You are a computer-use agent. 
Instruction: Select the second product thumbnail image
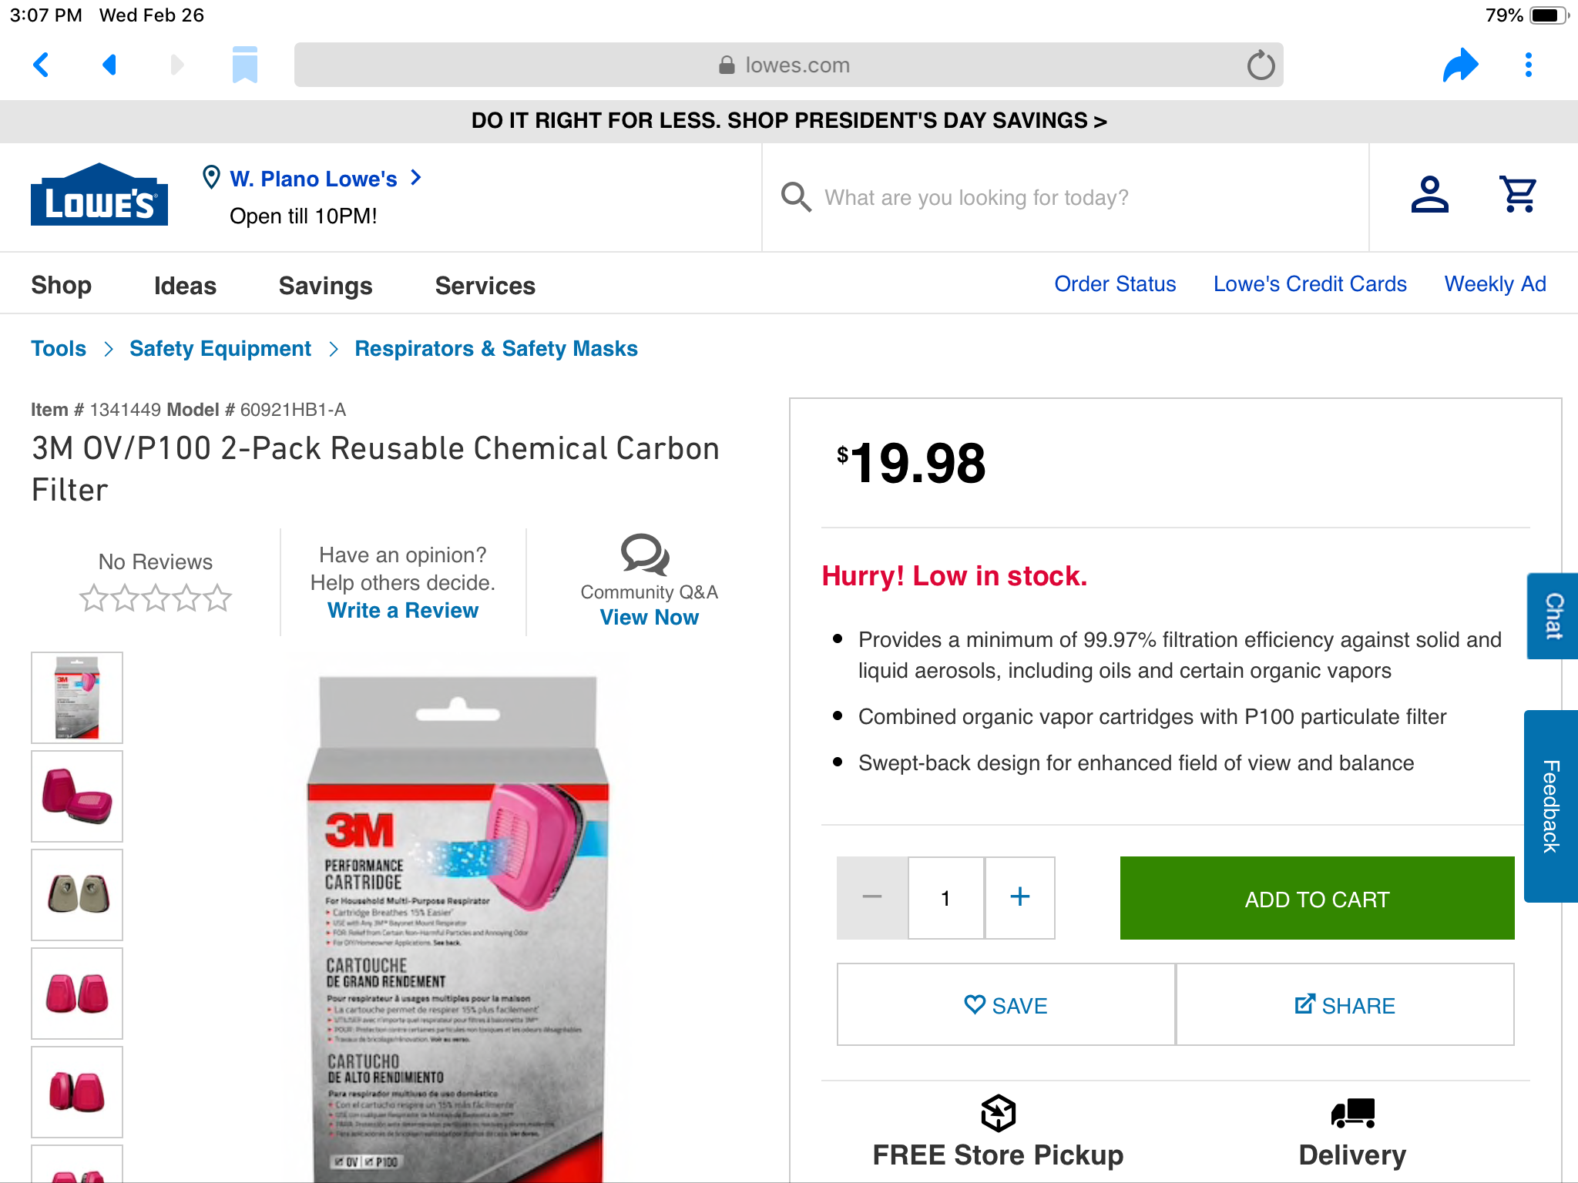pos(77,796)
